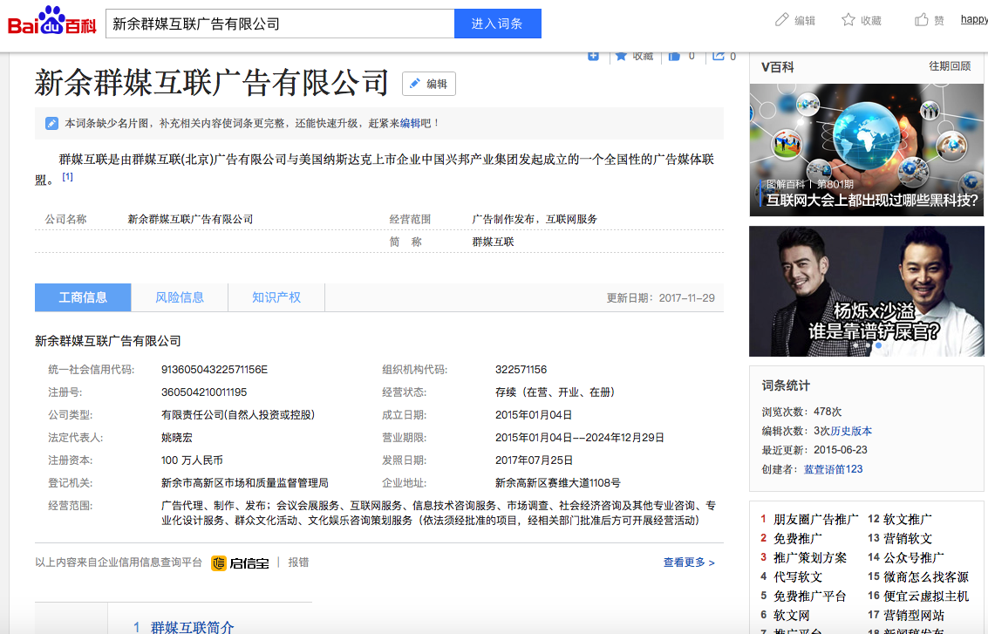Viewport: 988px width, 634px height.
Task: Open the 往期回顾 link
Action: click(x=949, y=66)
